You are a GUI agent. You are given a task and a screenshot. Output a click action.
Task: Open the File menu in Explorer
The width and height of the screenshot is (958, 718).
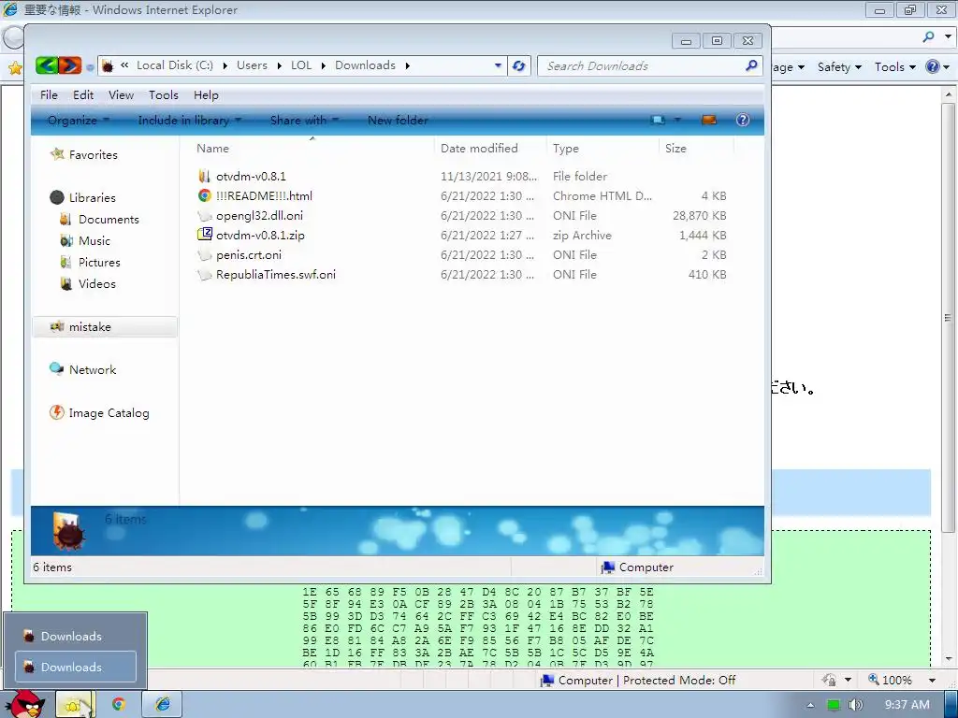(x=49, y=94)
